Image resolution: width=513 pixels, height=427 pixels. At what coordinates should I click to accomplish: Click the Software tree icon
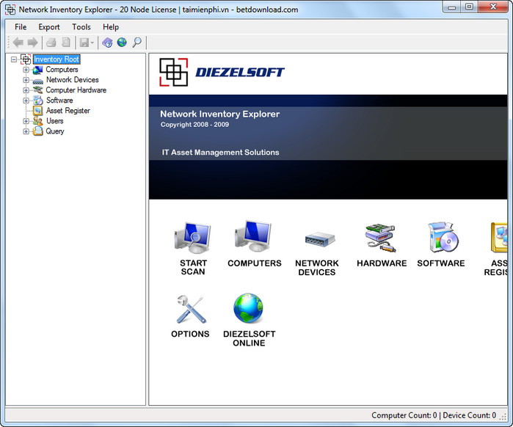click(x=38, y=101)
